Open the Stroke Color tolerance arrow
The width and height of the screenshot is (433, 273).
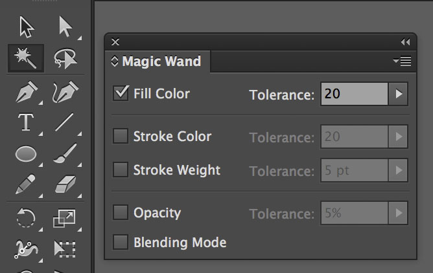click(398, 136)
